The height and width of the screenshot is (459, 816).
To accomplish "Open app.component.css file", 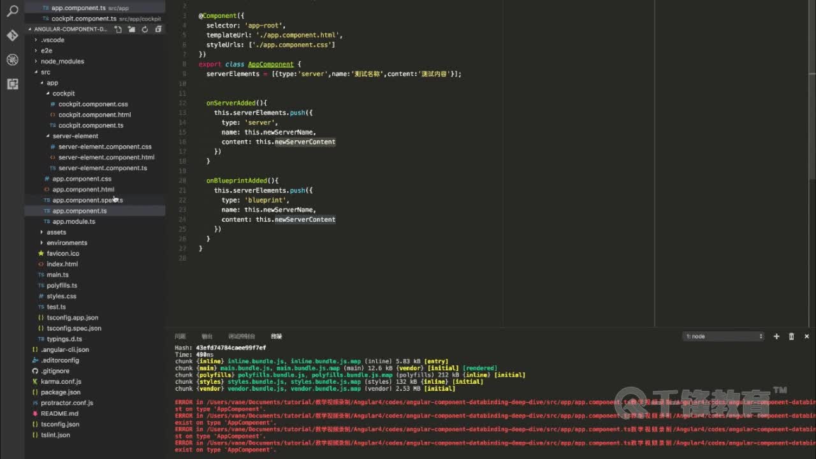I will (82, 179).
